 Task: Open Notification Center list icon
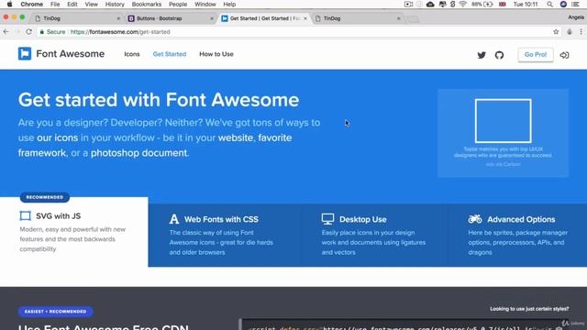[x=576, y=4]
